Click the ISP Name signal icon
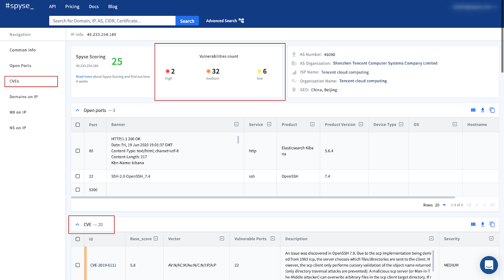 point(294,72)
